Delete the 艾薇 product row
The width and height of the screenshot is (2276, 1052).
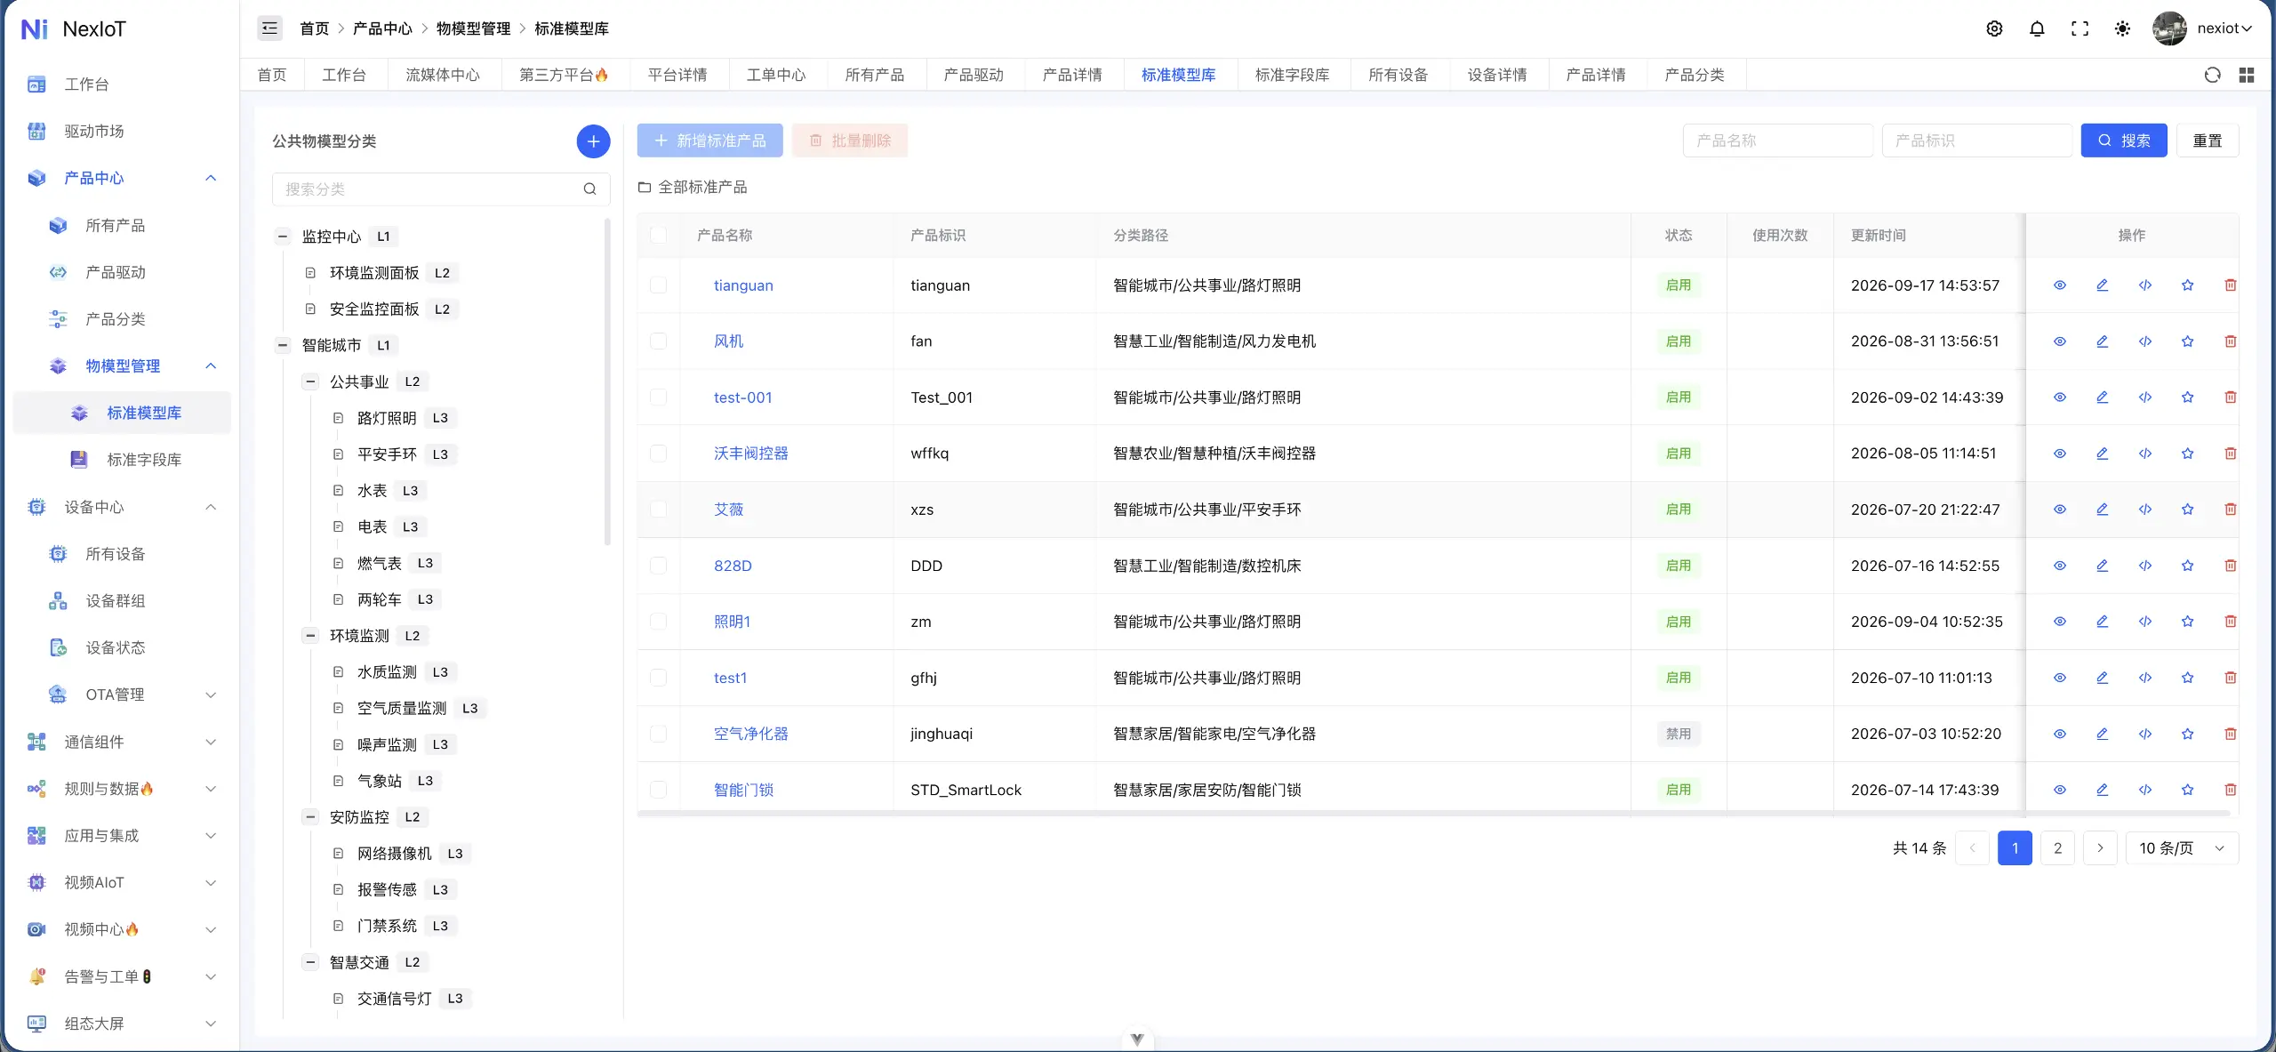2230,510
